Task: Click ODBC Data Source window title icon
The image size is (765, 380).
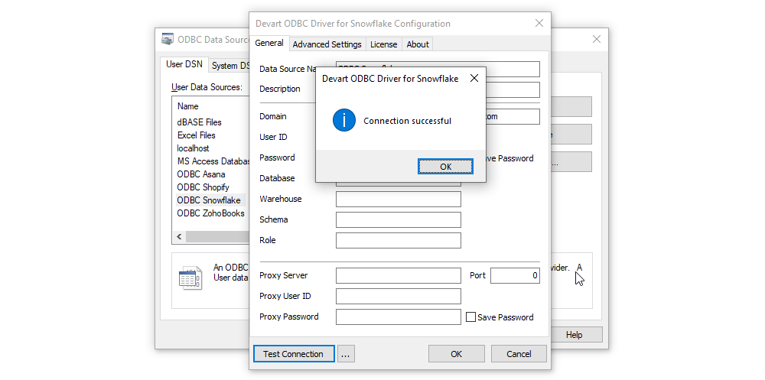Action: [x=168, y=39]
